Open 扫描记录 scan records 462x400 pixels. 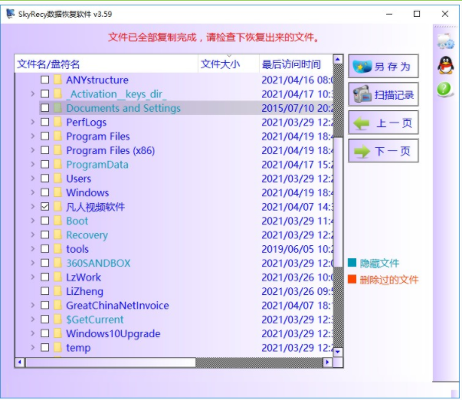(383, 94)
